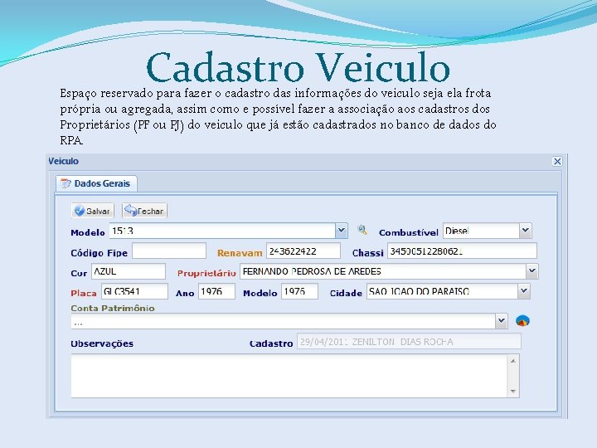Click the Cadastro Veiculo slide heading

[x=298, y=68]
